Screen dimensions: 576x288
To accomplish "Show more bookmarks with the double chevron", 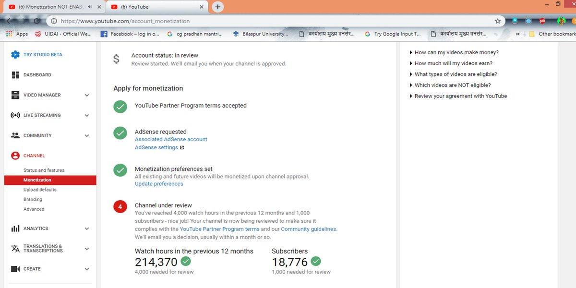I will (x=517, y=34).
